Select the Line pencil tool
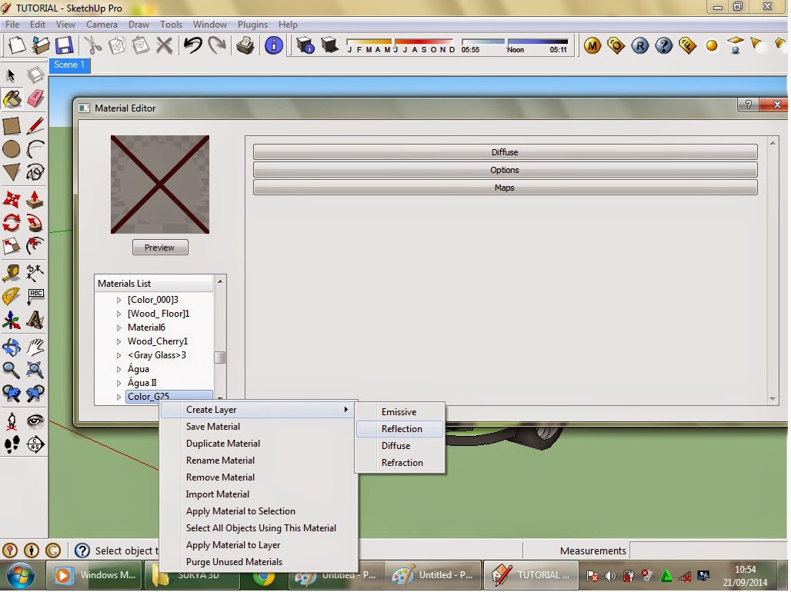Viewport: 791px width, 592px height. (x=35, y=125)
